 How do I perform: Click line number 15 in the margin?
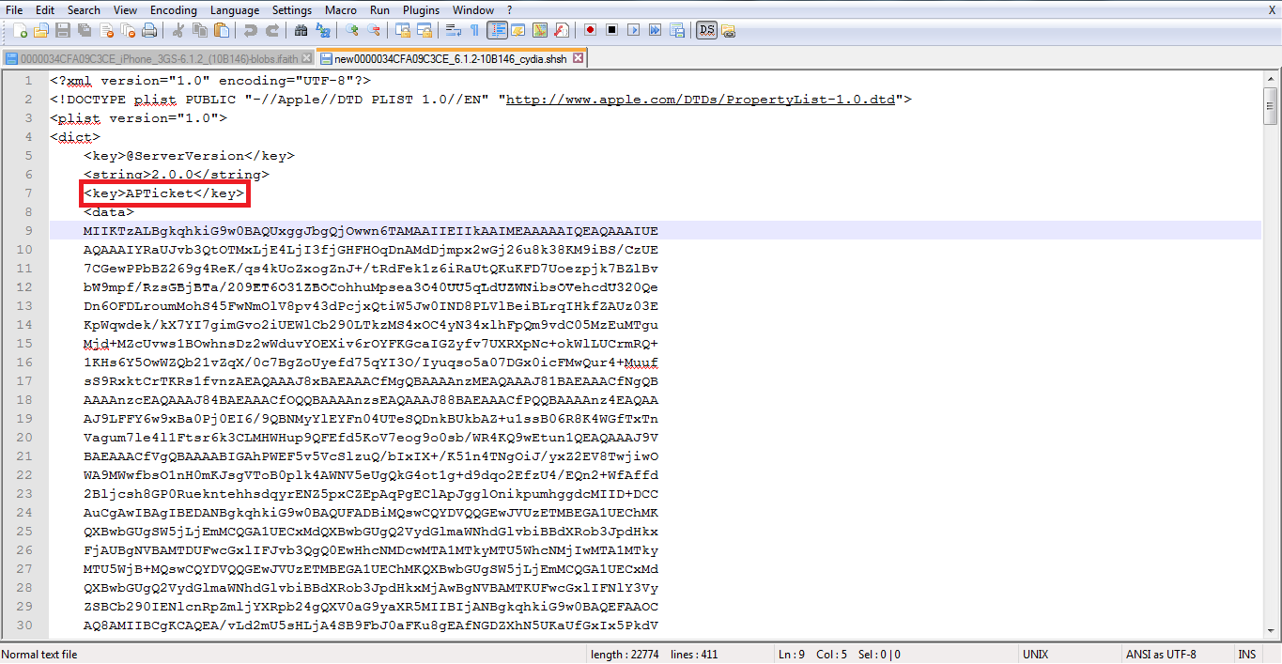[23, 343]
